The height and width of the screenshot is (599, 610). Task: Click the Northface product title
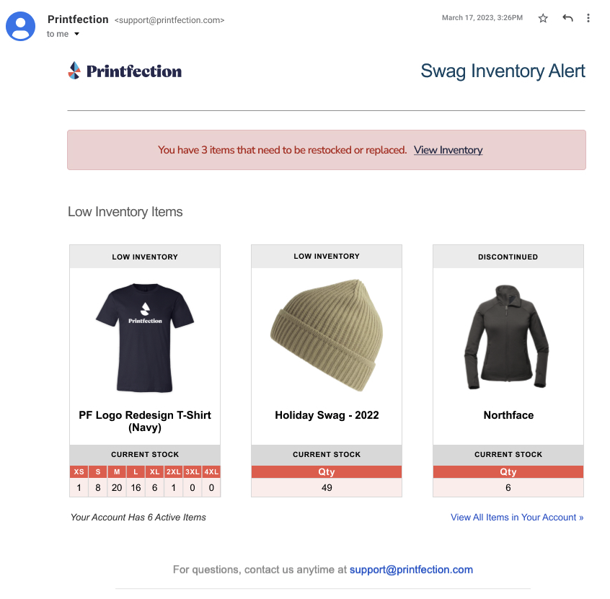[508, 415]
